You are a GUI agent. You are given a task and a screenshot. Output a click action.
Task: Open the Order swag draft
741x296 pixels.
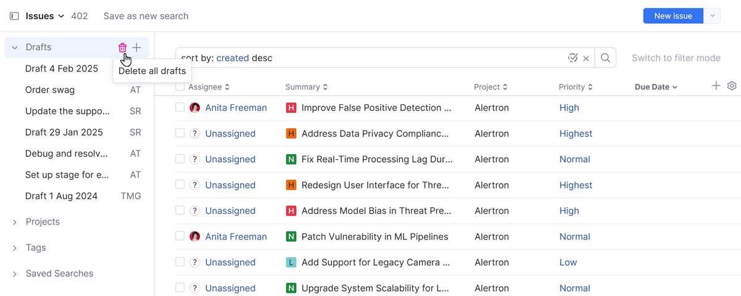pos(50,90)
